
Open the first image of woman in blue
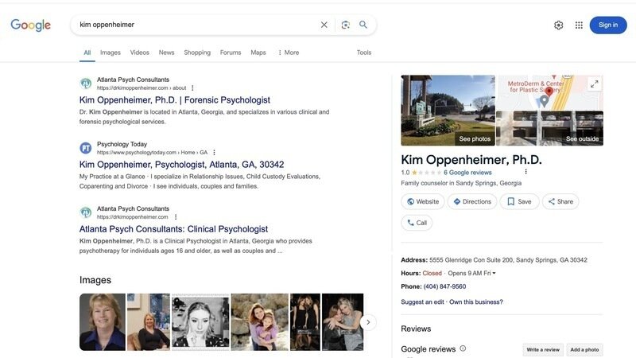[x=103, y=322]
